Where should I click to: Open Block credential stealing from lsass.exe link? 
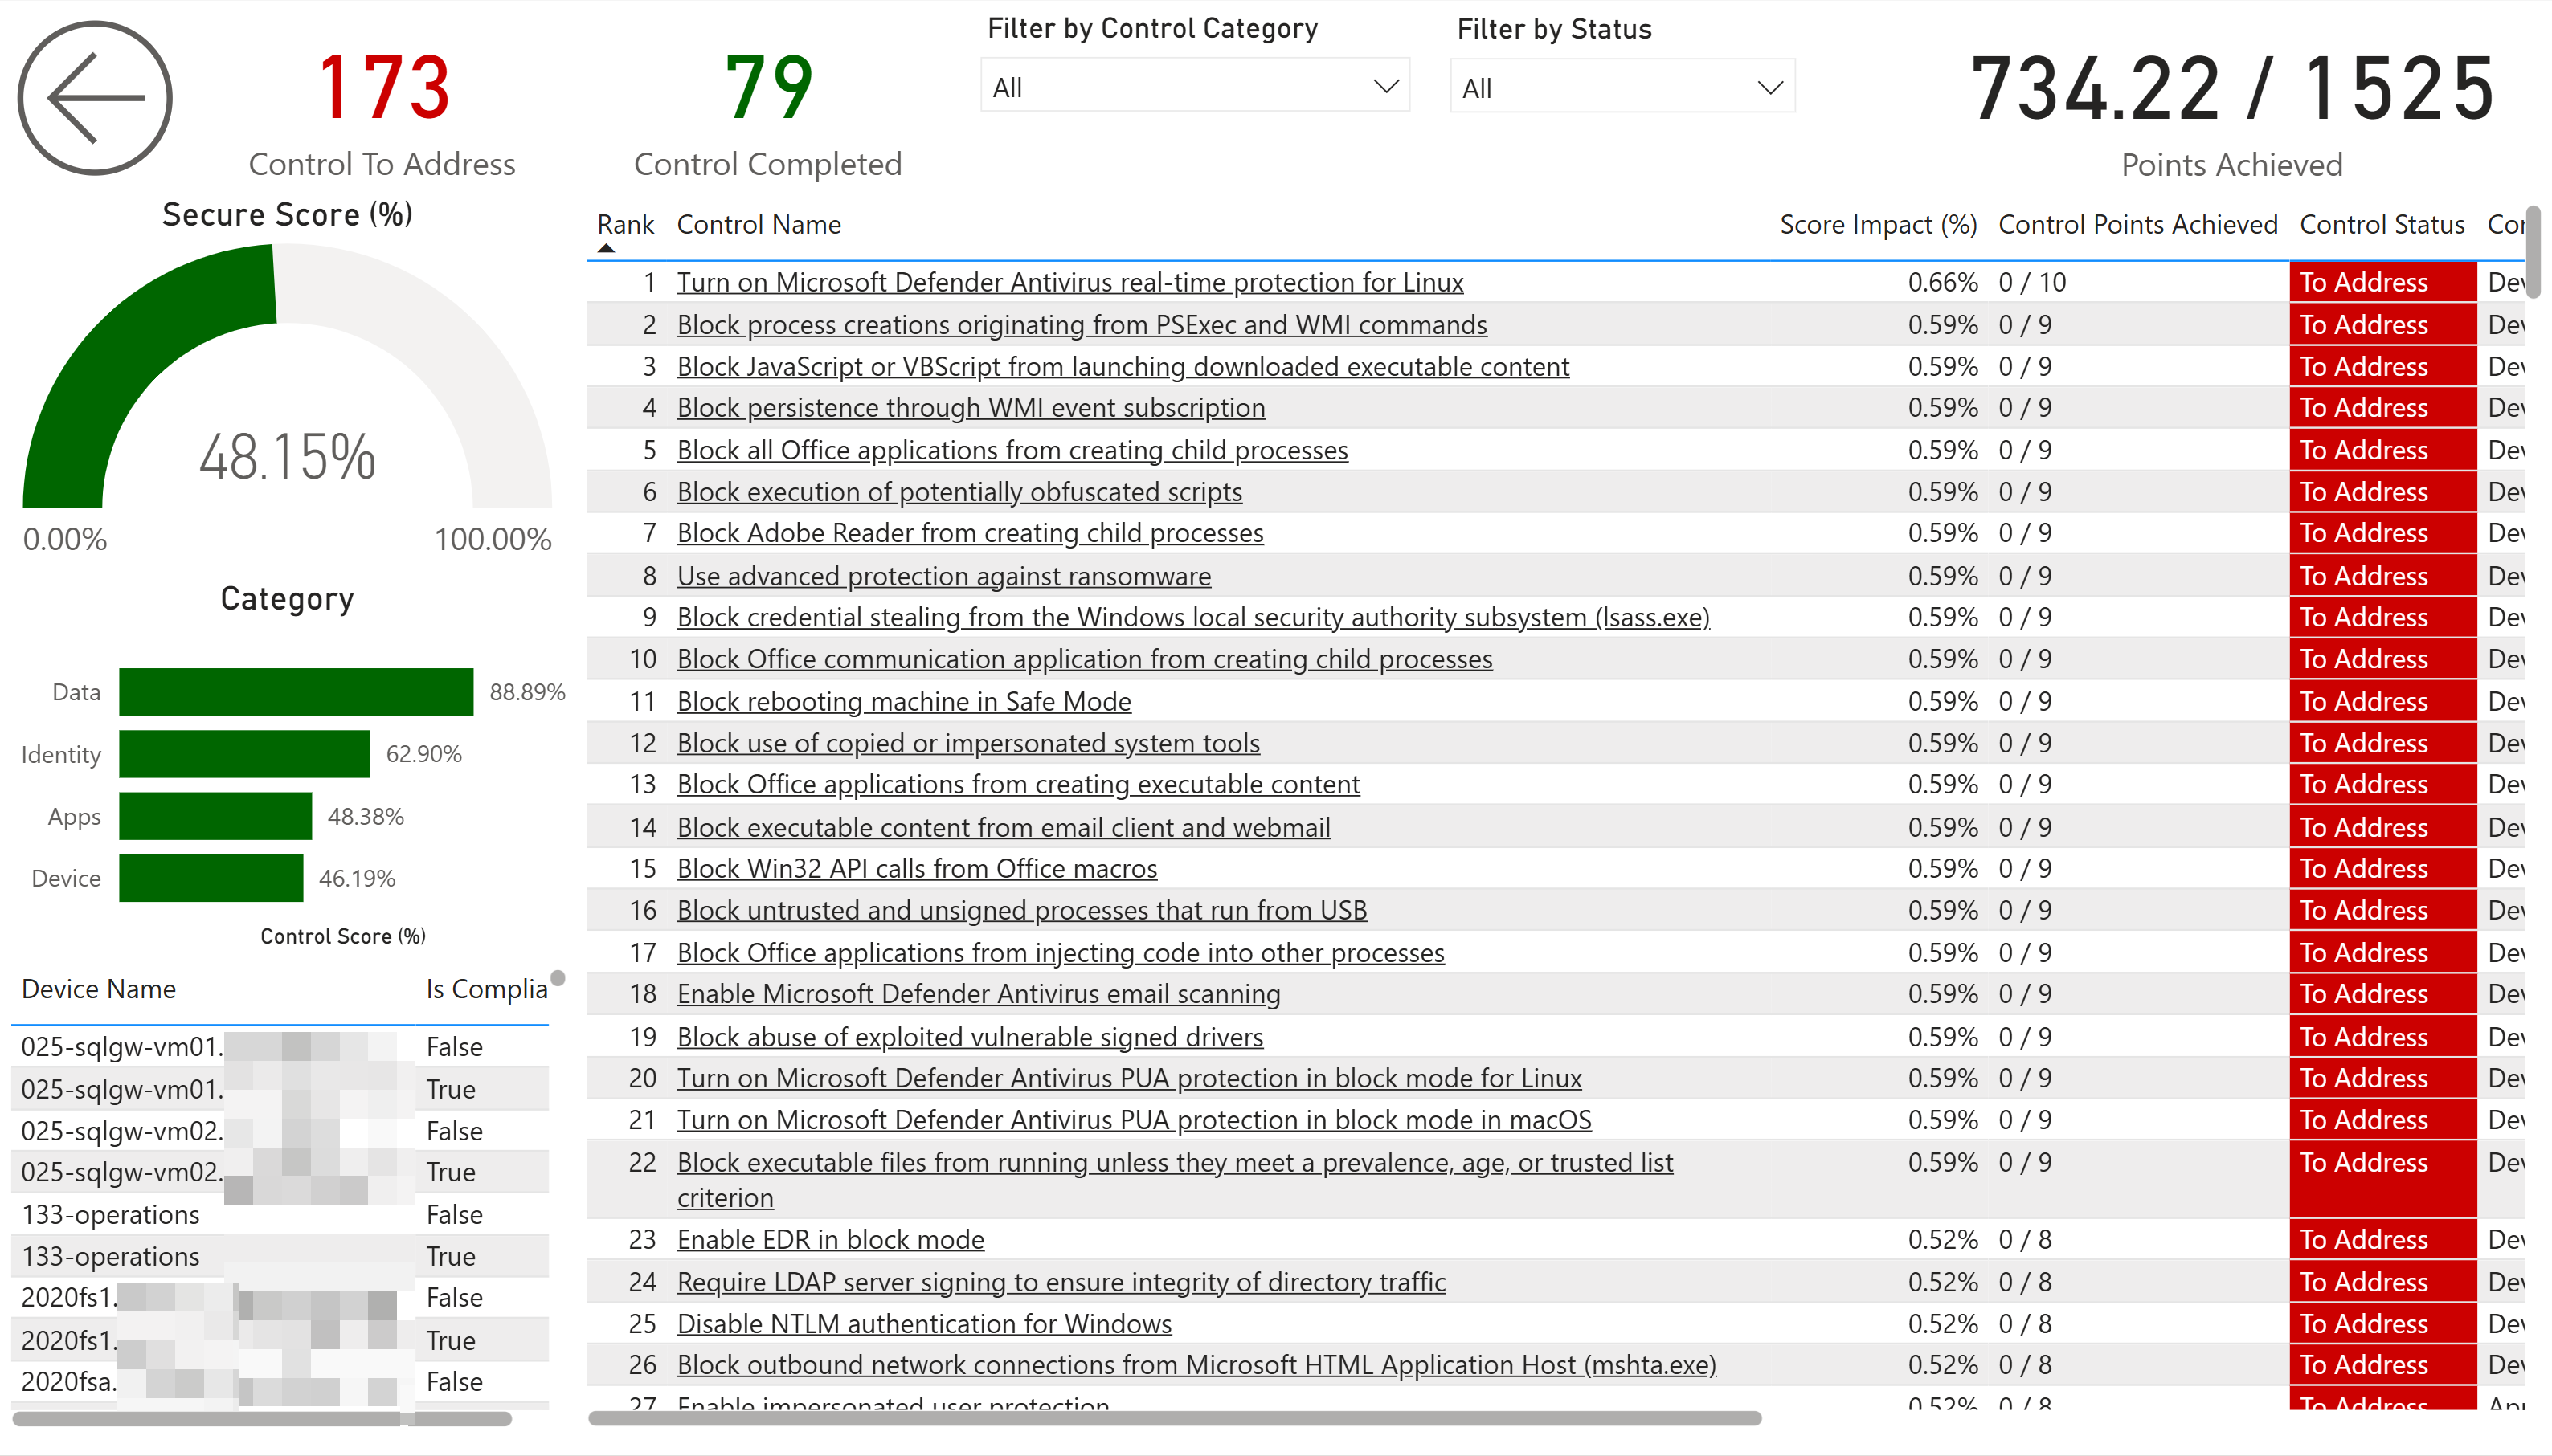coord(1193,617)
